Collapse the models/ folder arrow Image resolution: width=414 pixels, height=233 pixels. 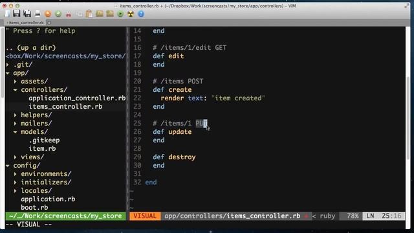coord(16,132)
